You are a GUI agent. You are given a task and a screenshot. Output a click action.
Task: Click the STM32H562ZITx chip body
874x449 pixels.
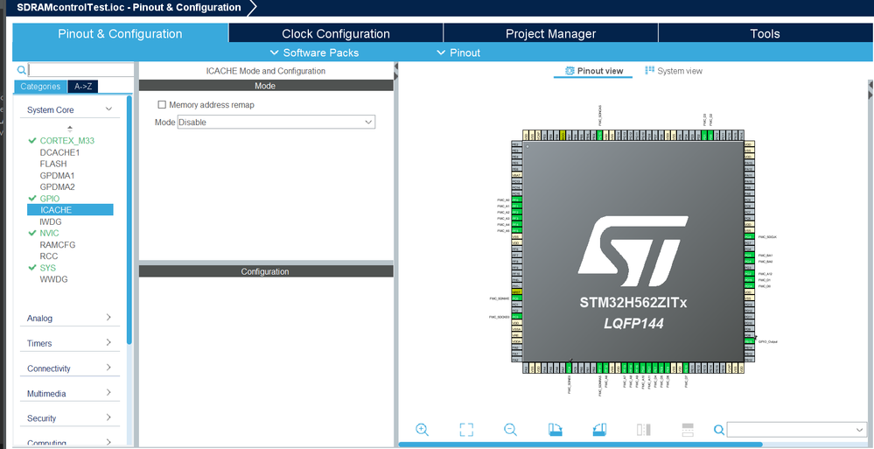(x=633, y=251)
